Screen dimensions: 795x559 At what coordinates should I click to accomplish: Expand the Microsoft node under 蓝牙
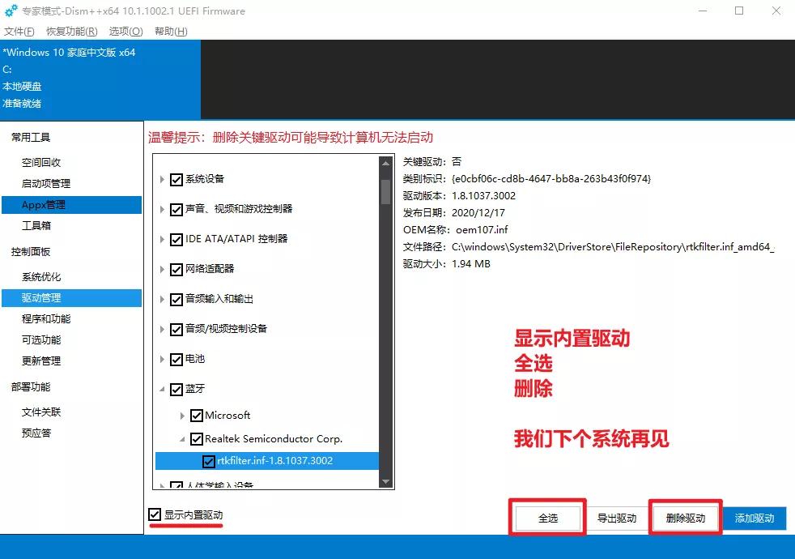[184, 415]
